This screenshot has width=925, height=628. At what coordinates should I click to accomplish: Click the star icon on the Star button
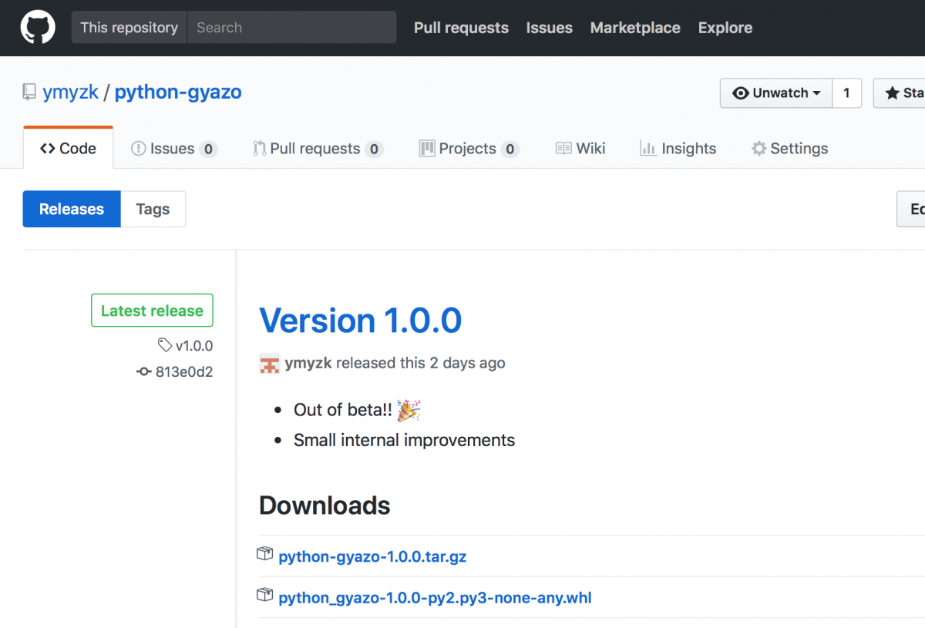(893, 92)
